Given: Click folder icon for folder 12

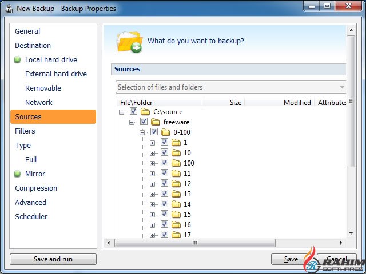Looking at the screenshot, I should (176, 183).
